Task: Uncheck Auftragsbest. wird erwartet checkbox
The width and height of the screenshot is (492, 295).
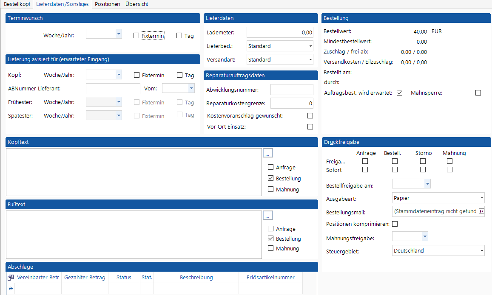Action: (399, 93)
